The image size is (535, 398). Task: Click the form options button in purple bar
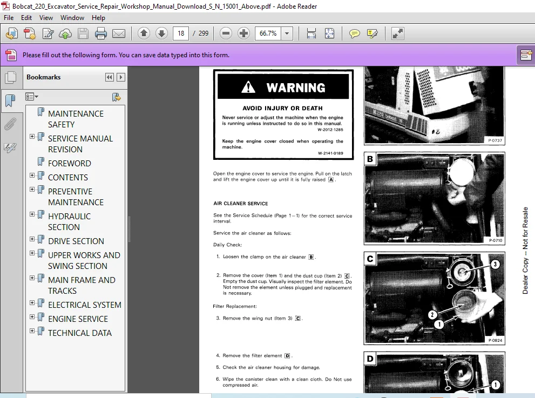point(525,55)
